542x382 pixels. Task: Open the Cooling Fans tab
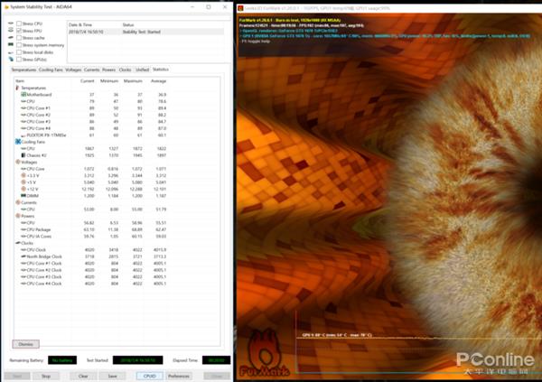(x=51, y=70)
